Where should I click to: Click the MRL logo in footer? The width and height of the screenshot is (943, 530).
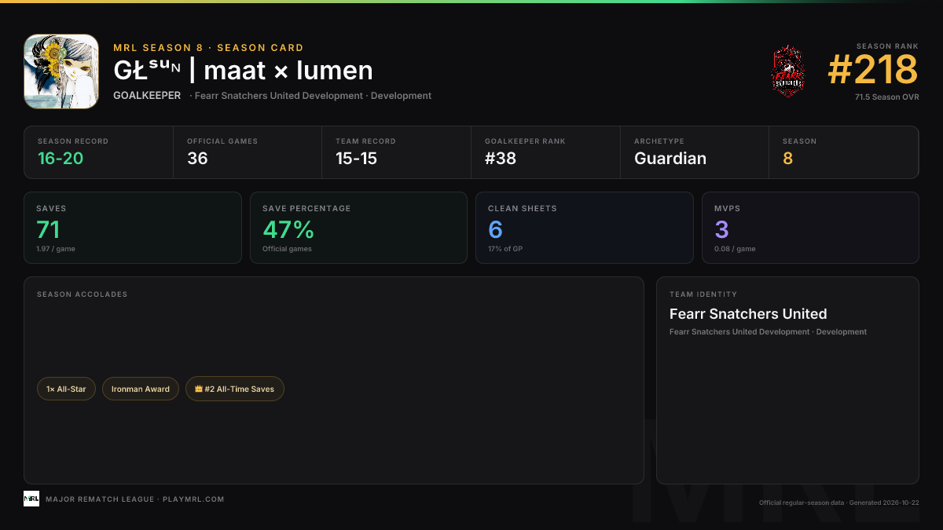(x=31, y=499)
